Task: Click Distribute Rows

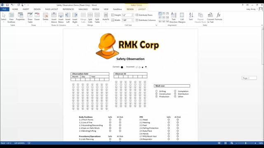Action: (x=144, y=15)
